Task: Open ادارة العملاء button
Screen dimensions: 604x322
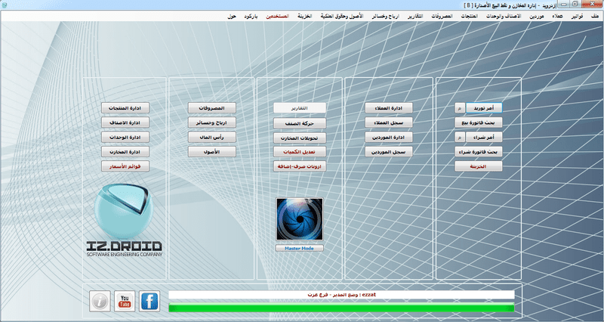Action: coord(389,108)
